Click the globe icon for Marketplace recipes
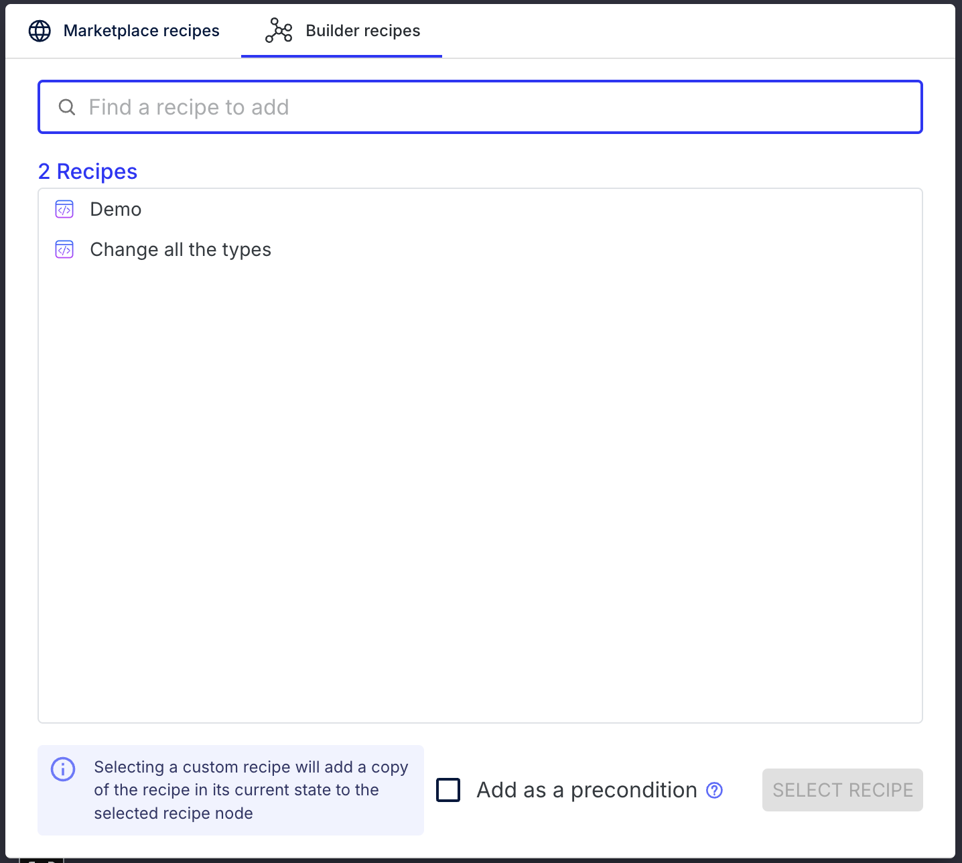The image size is (962, 863). (40, 31)
